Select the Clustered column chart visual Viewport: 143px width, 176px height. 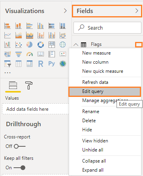click(x=41, y=26)
